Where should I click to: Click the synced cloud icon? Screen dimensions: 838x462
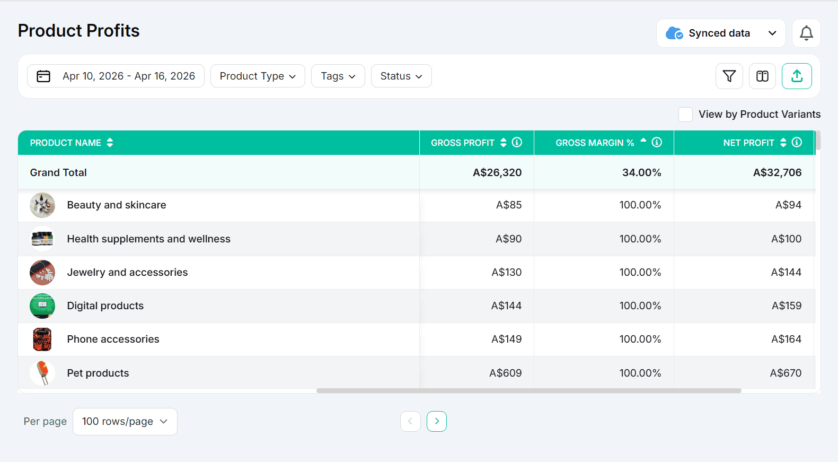pyautogui.click(x=674, y=33)
